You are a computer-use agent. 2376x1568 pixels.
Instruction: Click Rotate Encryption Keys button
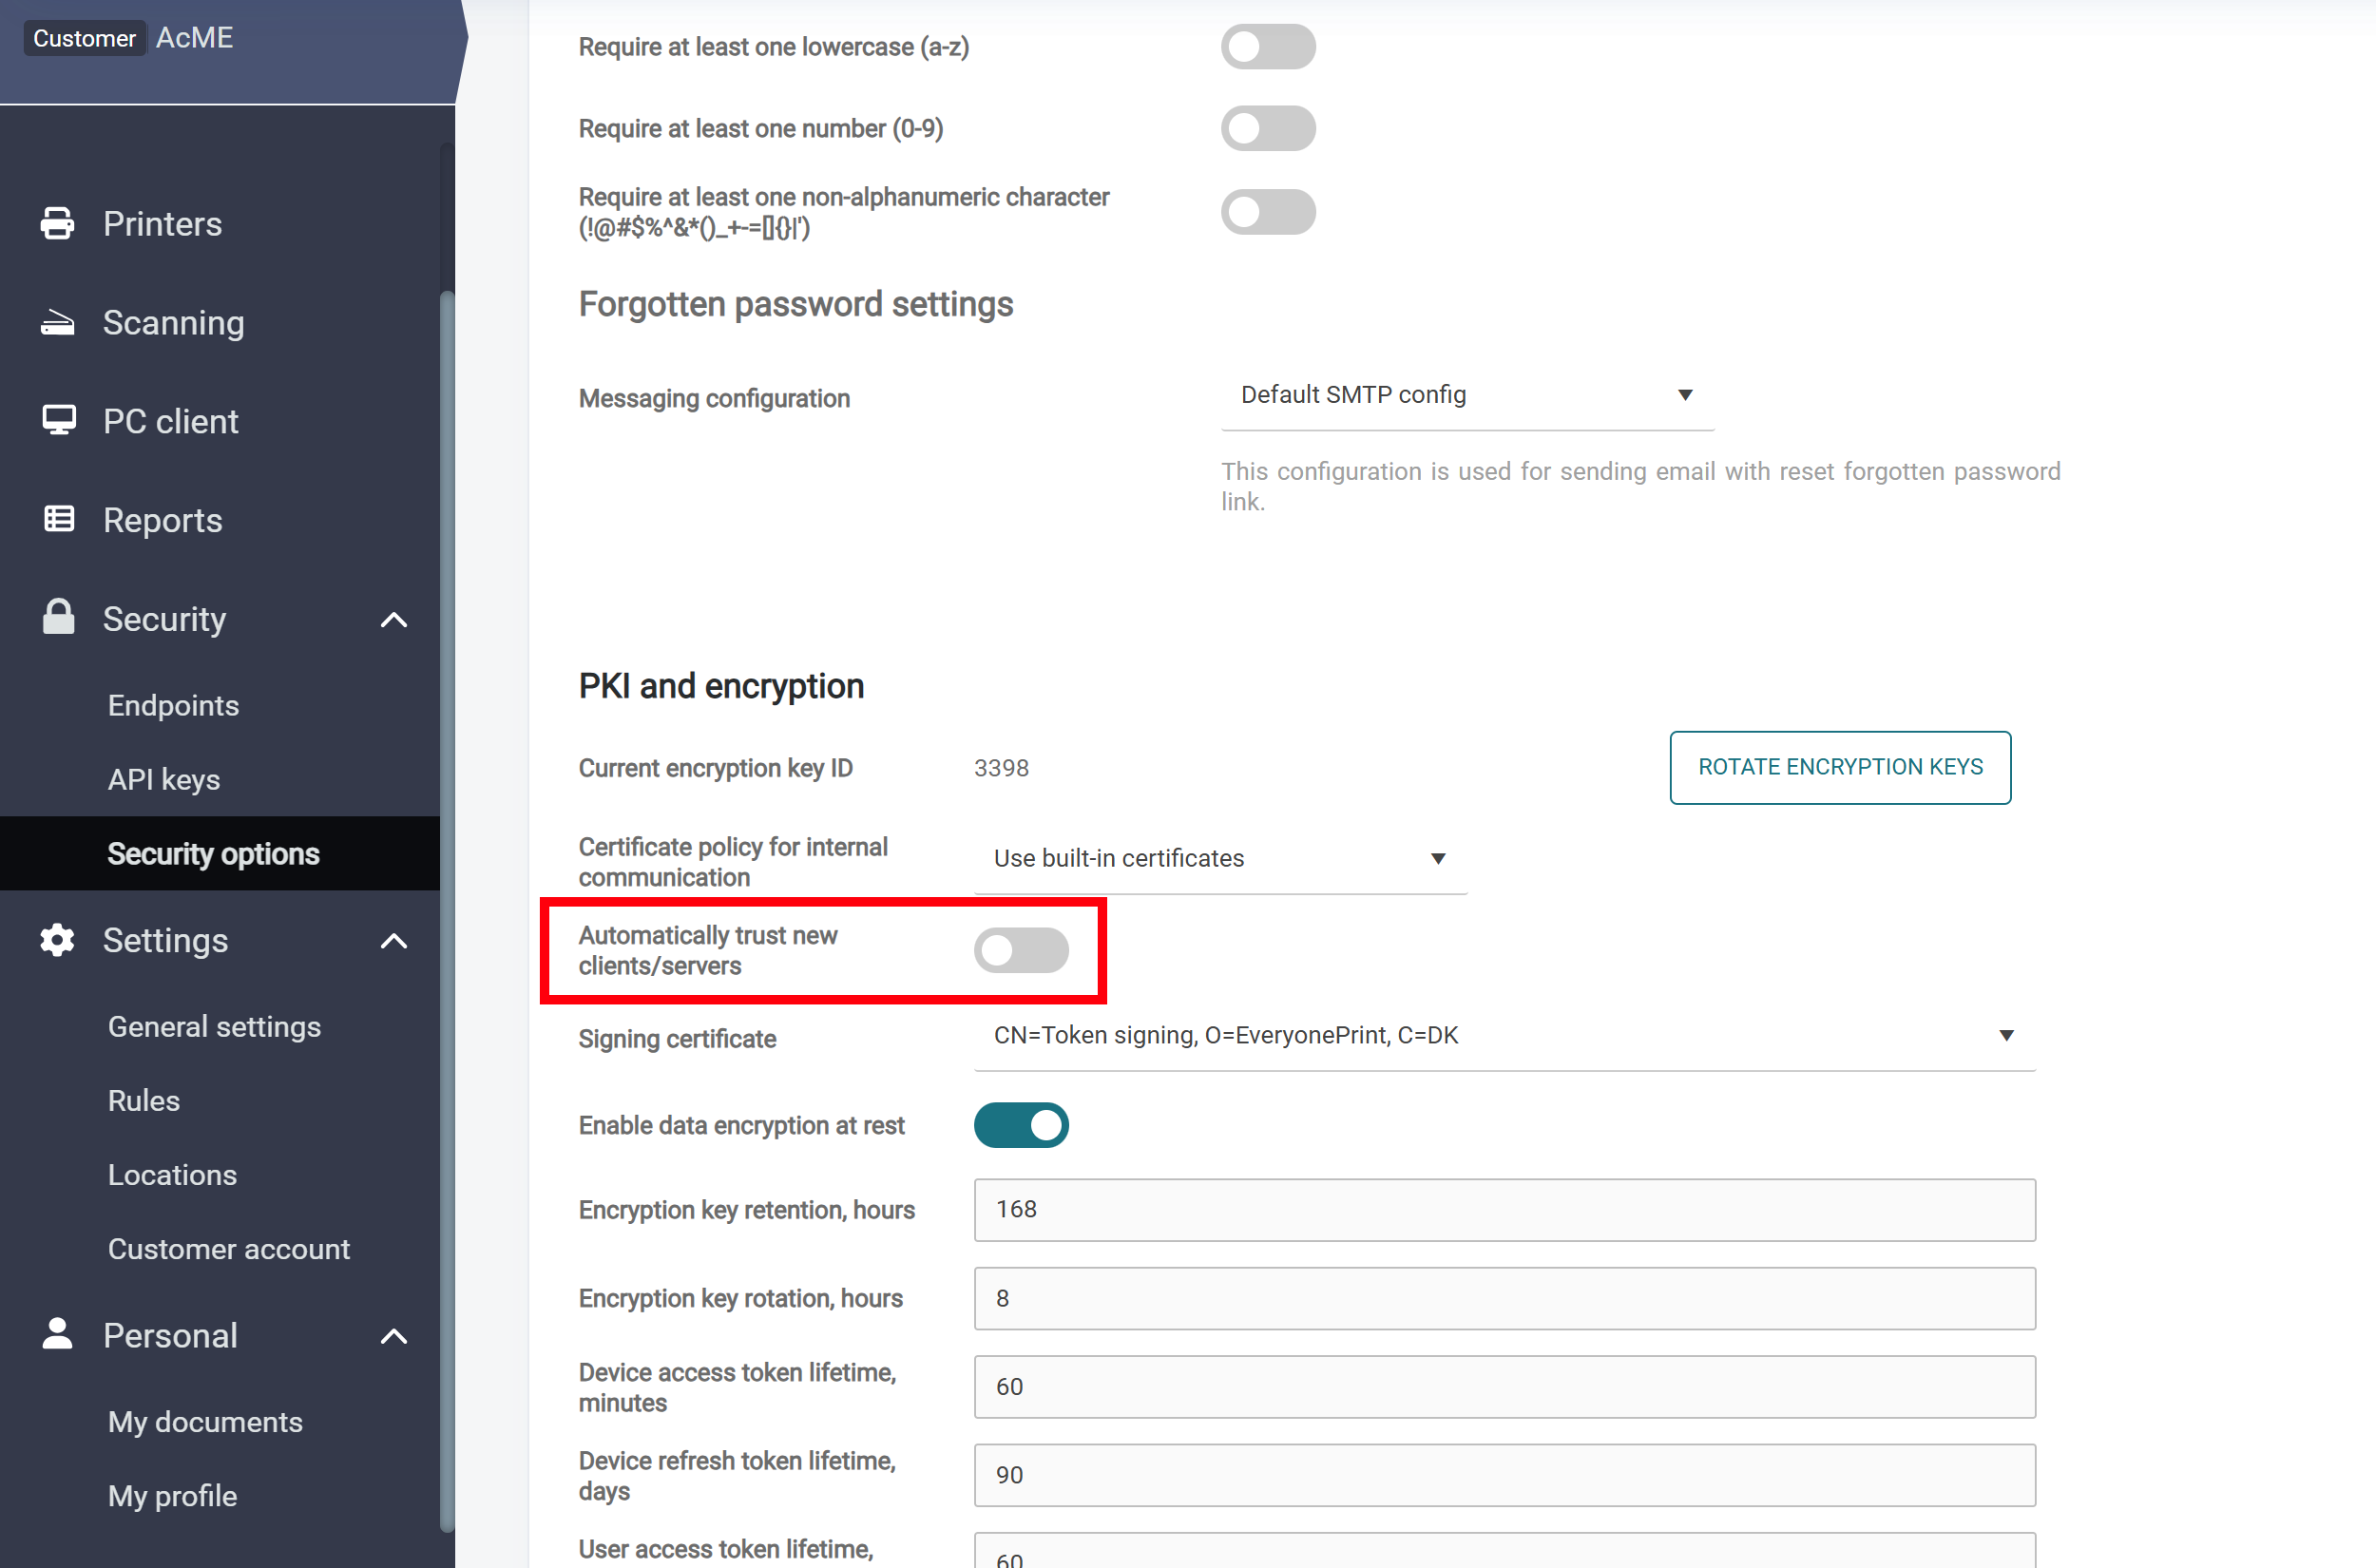[1839, 767]
